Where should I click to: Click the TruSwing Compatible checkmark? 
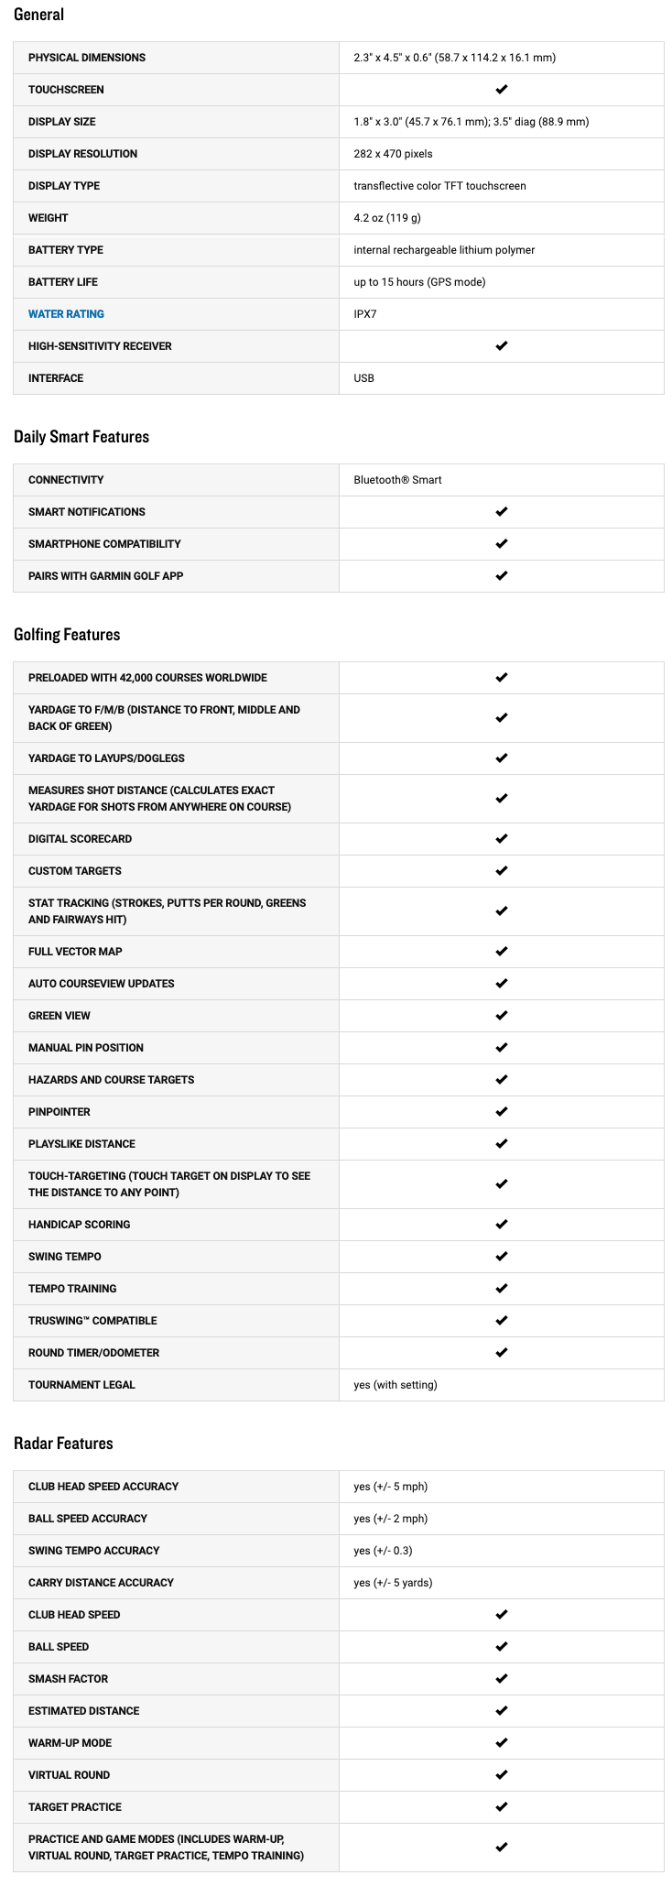click(501, 1321)
